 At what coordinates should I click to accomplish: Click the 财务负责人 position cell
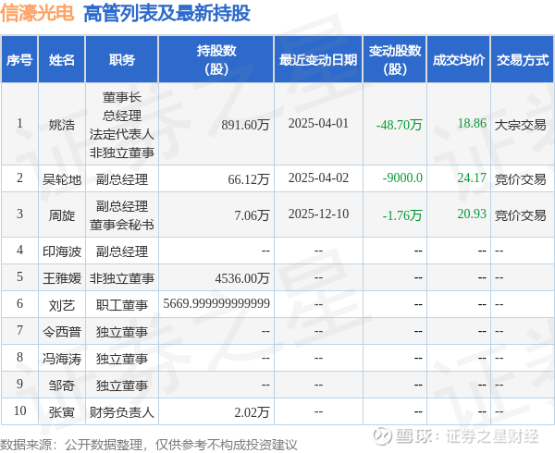coord(122,412)
